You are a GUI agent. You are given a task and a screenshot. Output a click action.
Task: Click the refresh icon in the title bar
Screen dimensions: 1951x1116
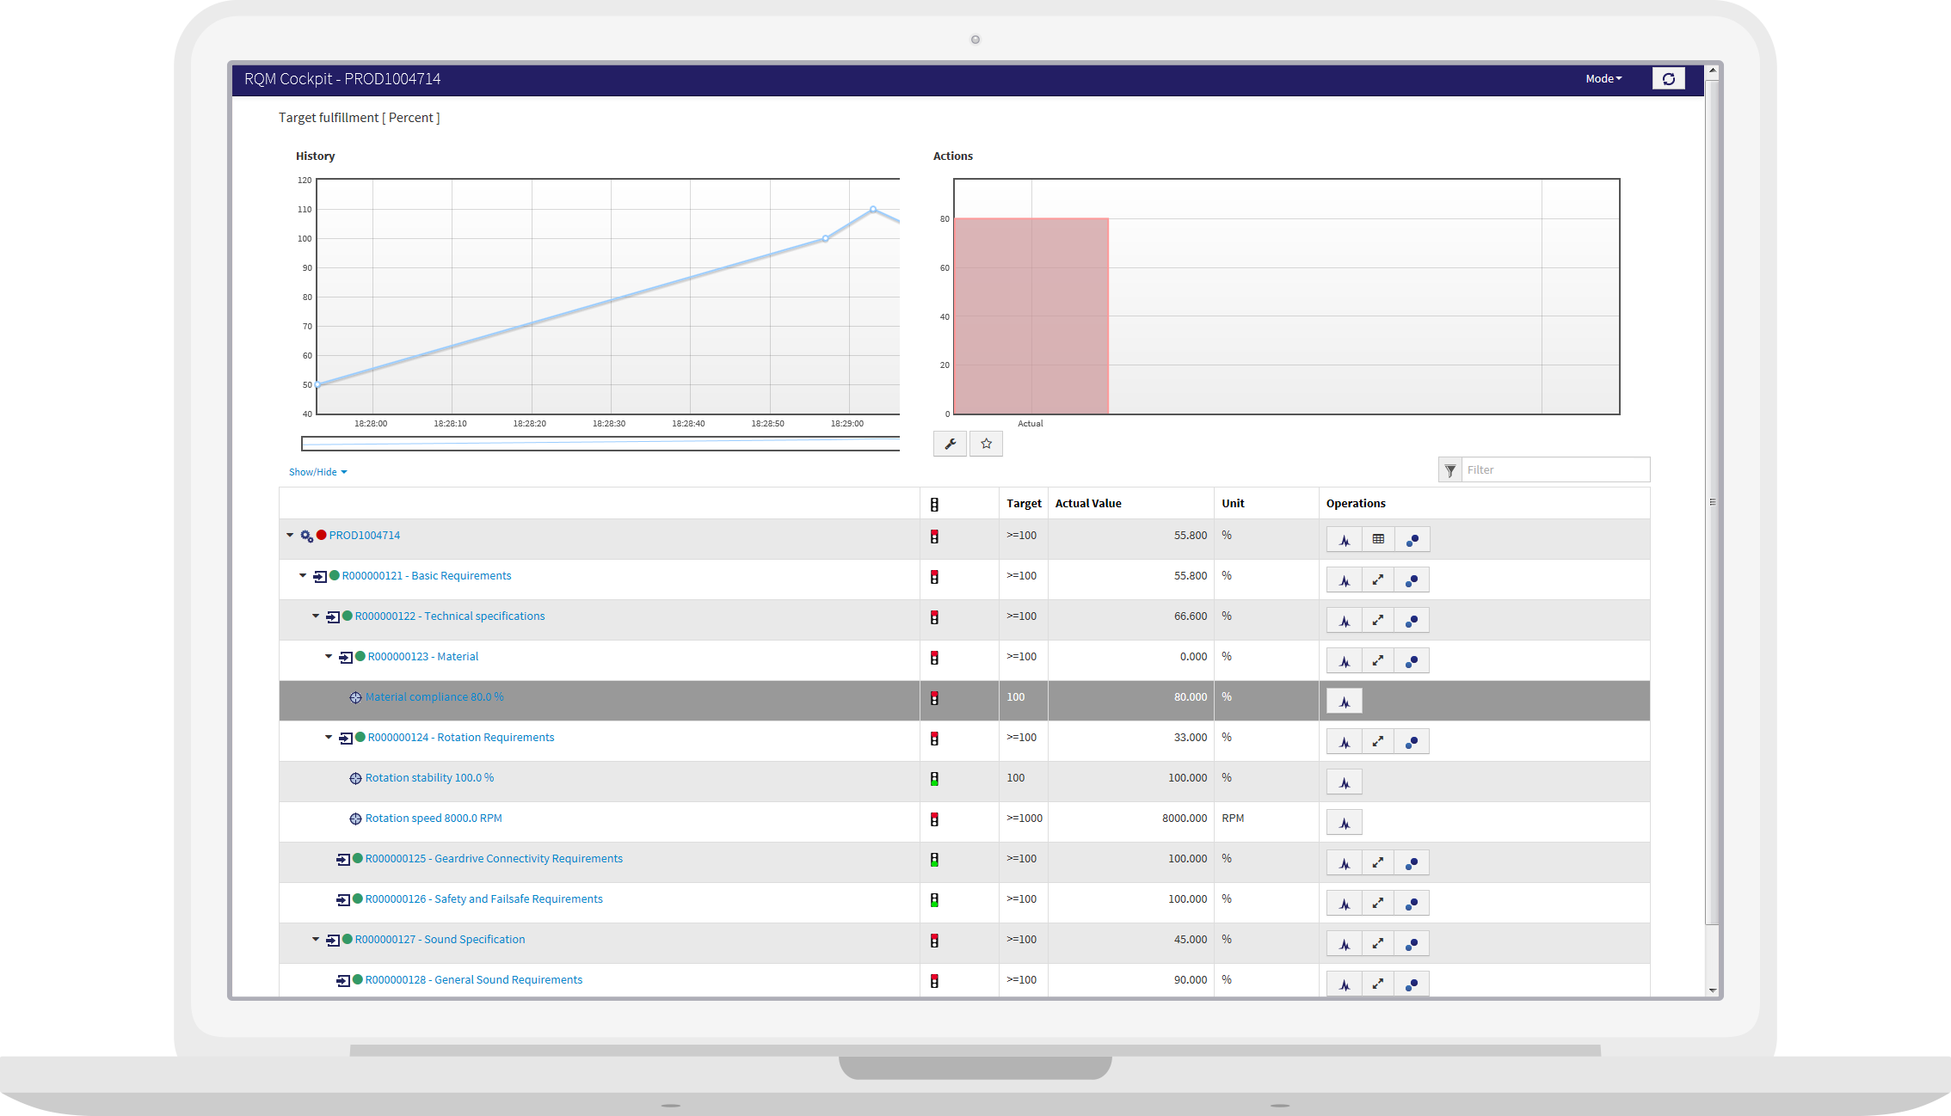tap(1669, 78)
